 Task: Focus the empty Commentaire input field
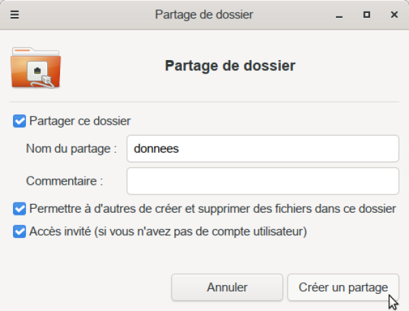click(x=262, y=181)
